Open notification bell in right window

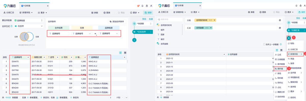[x=296, y=6]
